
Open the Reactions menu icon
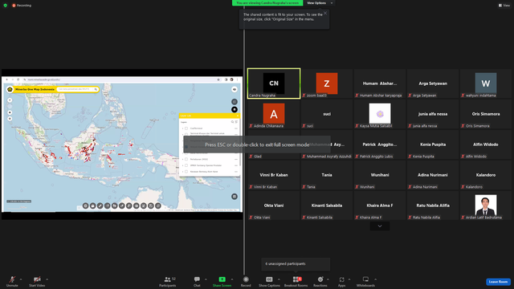[x=320, y=279]
